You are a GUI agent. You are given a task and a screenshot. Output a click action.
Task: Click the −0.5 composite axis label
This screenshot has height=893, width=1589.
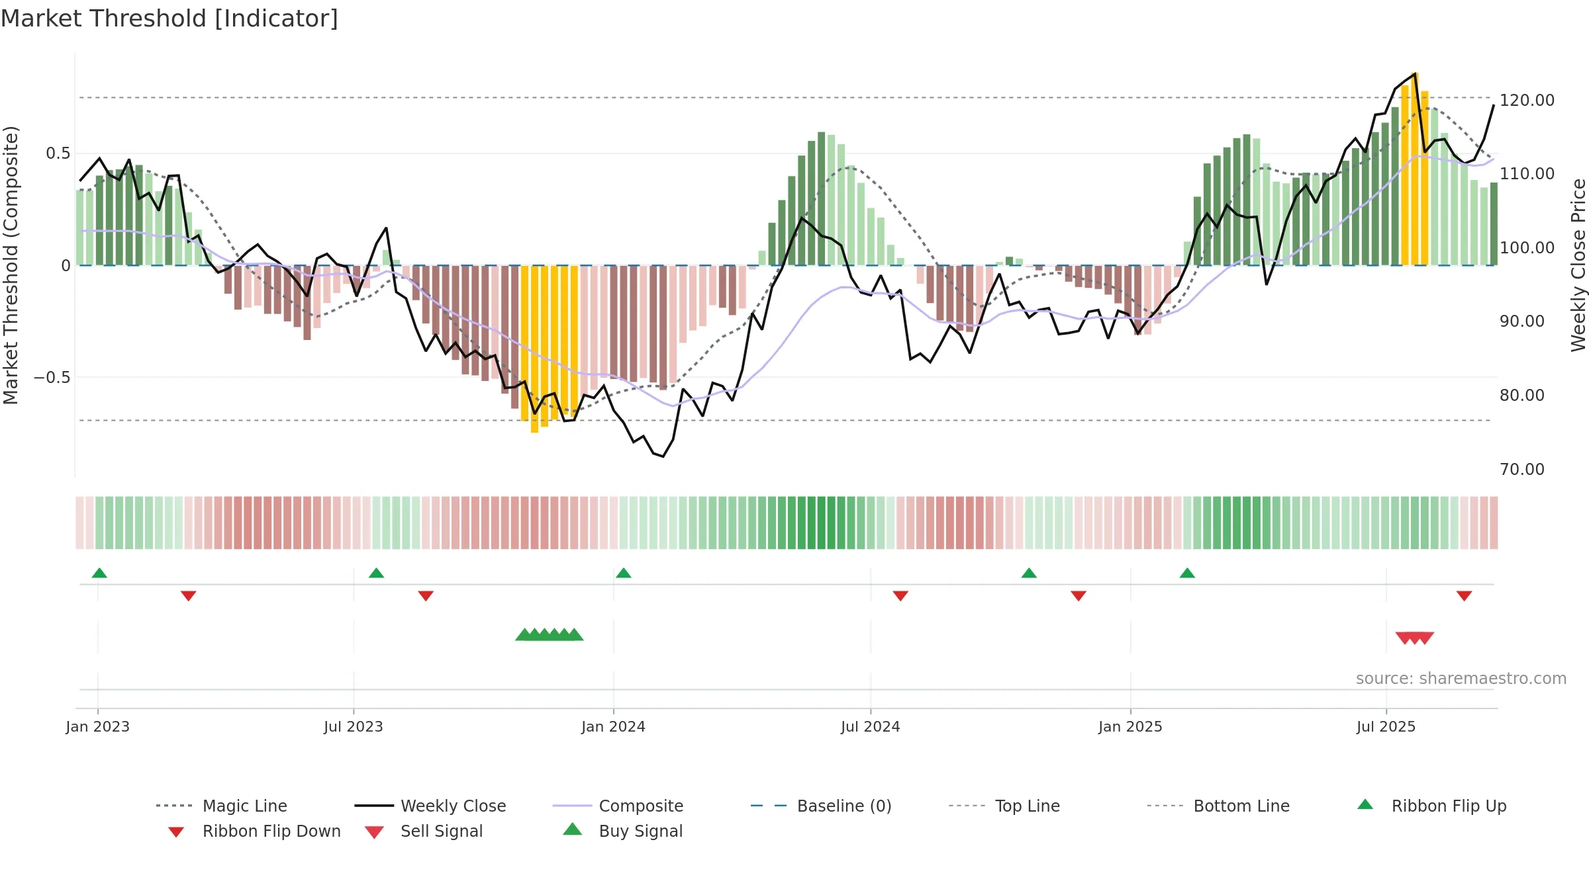point(52,378)
